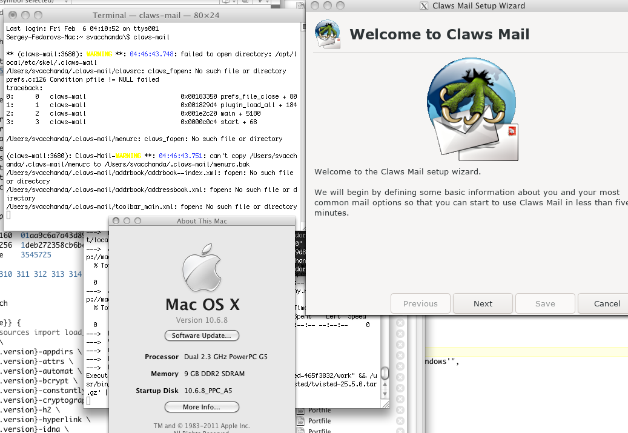
Task: Click the large Claws Mail globe logo
Action: click(472, 109)
